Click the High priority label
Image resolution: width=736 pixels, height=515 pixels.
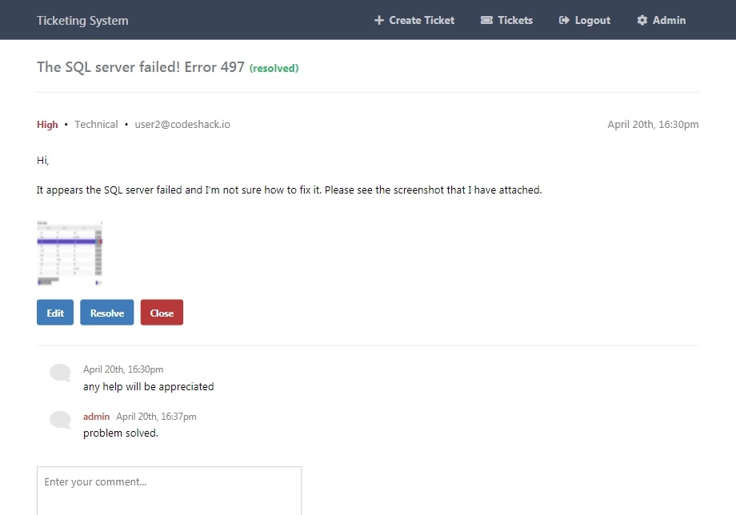[47, 124]
